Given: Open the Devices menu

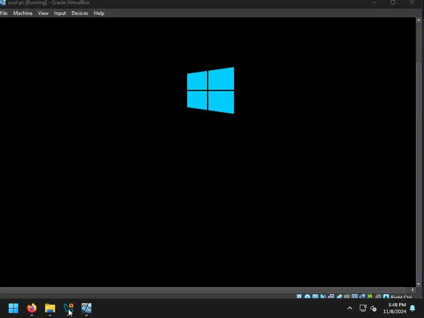Looking at the screenshot, I should point(80,13).
